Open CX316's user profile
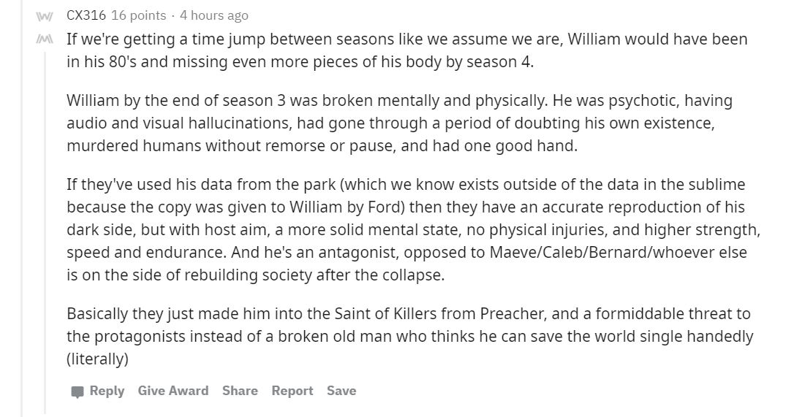 (x=86, y=15)
